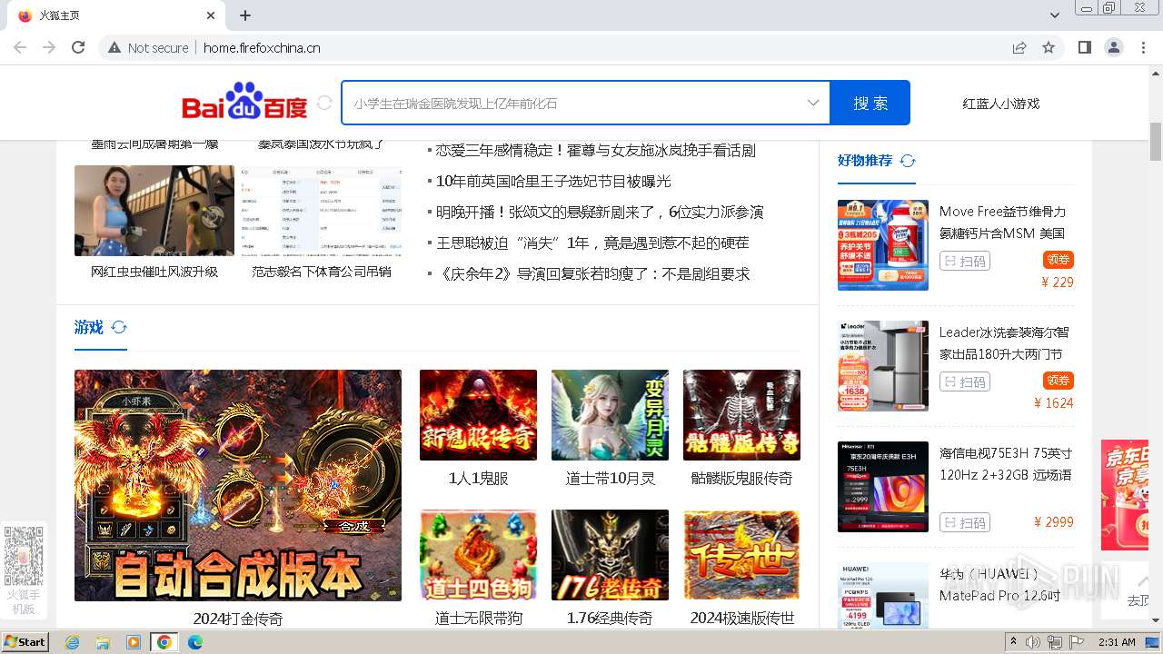Viewport: 1163px width, 654px height.
Task: Open Windows Media Player from taskbar
Action: point(134,642)
